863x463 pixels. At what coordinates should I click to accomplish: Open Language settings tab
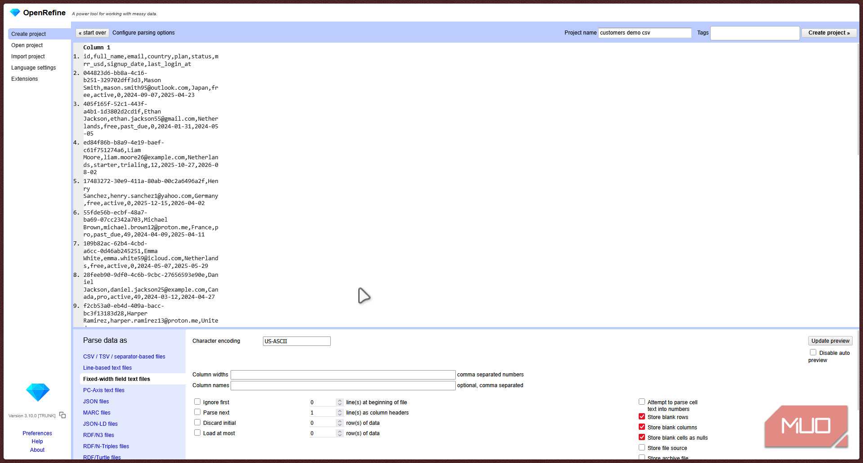[x=33, y=68]
